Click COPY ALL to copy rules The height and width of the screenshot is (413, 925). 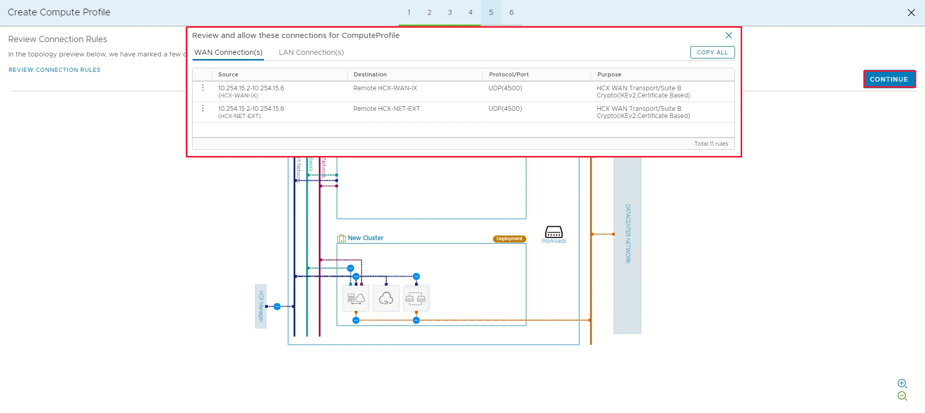712,52
